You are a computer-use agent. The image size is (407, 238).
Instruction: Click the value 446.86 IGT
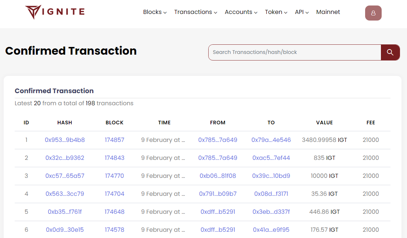(324, 212)
